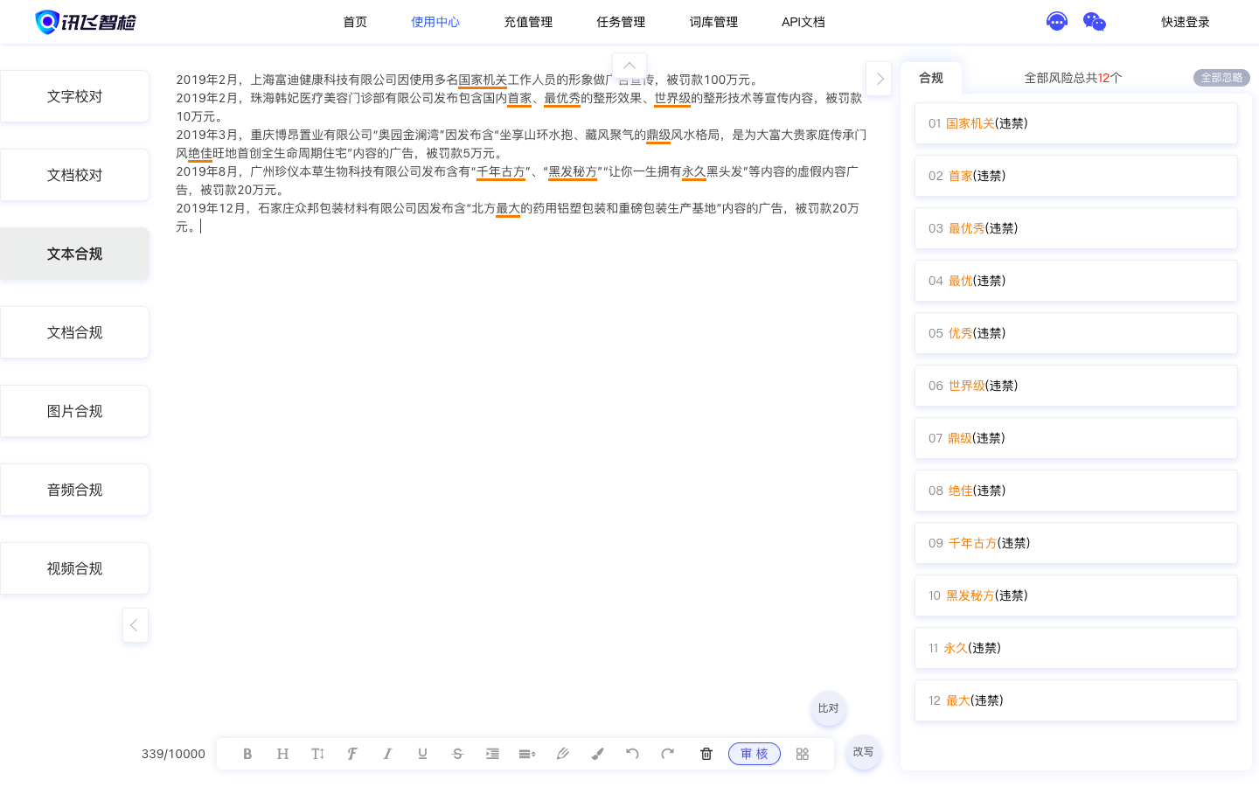Select the background color brush icon

pyautogui.click(x=597, y=754)
